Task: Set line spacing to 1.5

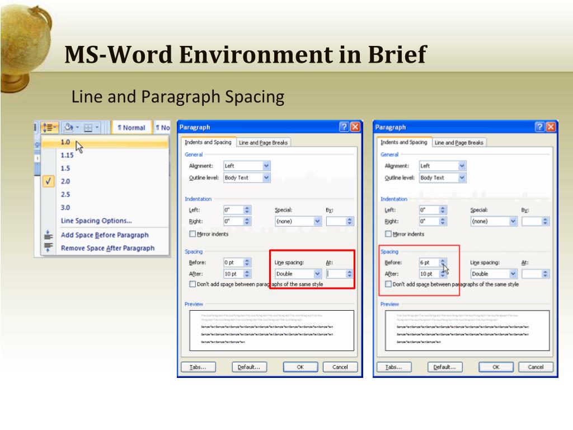Action: pyautogui.click(x=105, y=169)
